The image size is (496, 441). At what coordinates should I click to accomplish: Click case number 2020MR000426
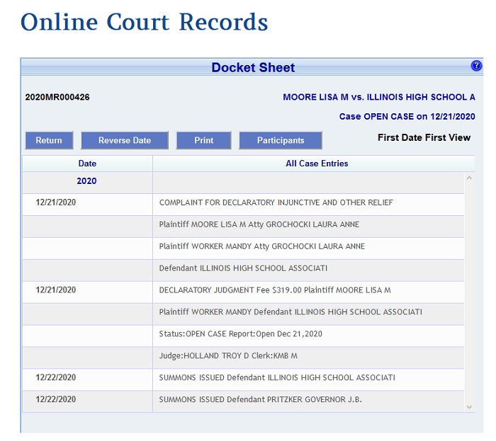tap(57, 97)
